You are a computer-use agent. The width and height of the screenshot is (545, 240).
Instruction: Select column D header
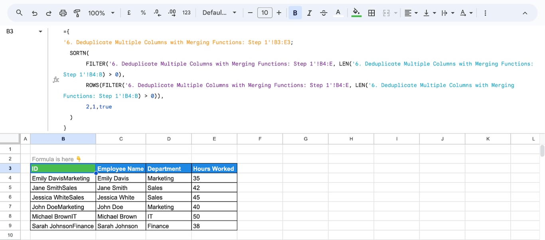(169, 139)
